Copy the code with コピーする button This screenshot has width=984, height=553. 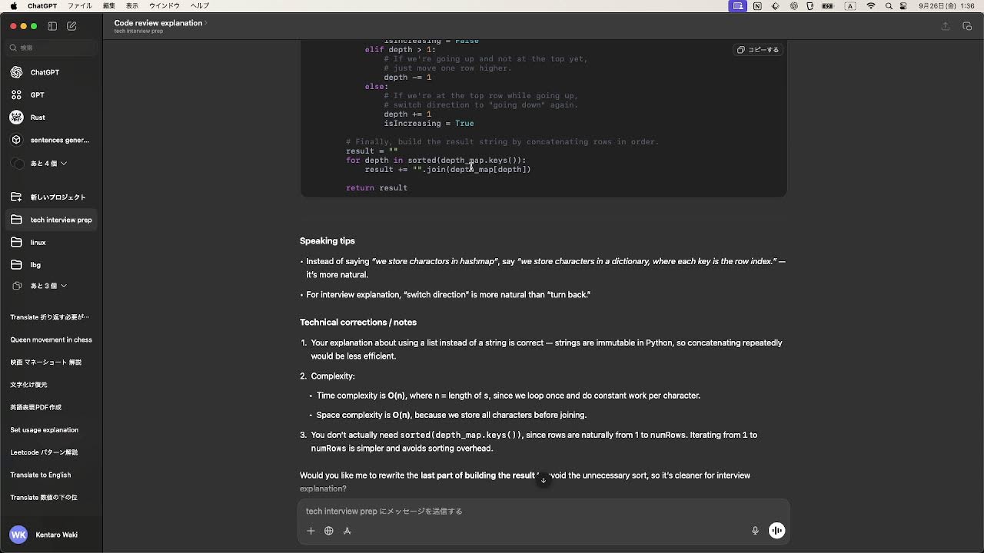click(x=758, y=50)
